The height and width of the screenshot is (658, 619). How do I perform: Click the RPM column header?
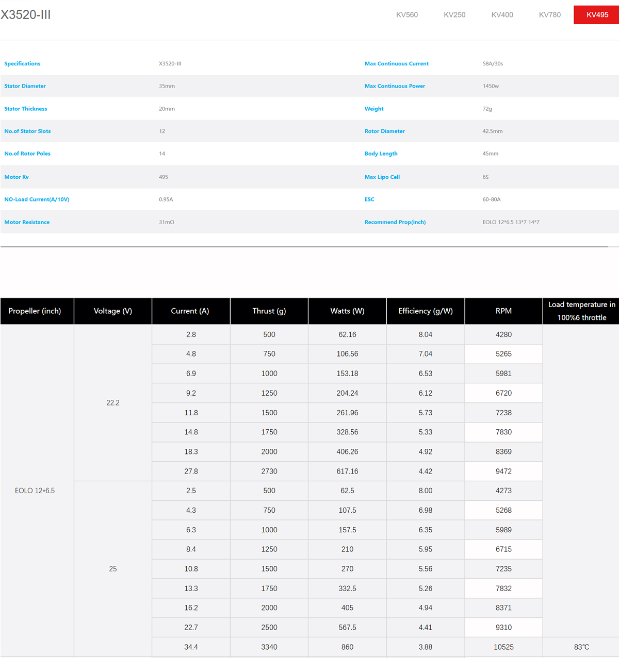503,311
